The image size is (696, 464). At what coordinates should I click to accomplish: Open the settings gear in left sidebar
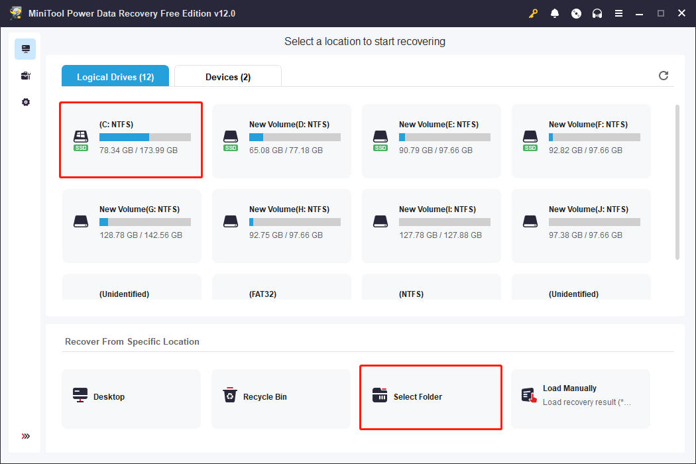click(26, 102)
